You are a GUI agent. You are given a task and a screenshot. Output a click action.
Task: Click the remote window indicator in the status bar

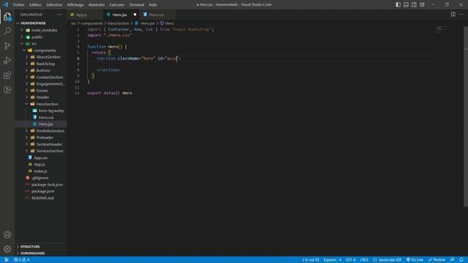click(6, 260)
